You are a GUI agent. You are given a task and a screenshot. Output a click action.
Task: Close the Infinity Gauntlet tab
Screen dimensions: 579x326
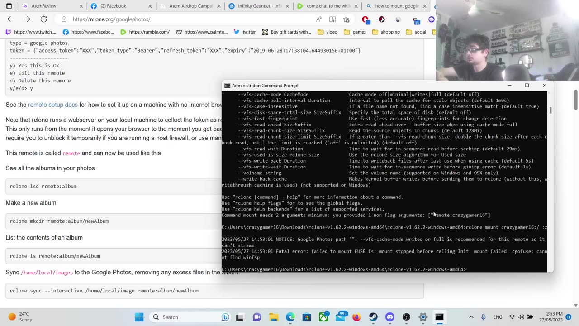287,6
